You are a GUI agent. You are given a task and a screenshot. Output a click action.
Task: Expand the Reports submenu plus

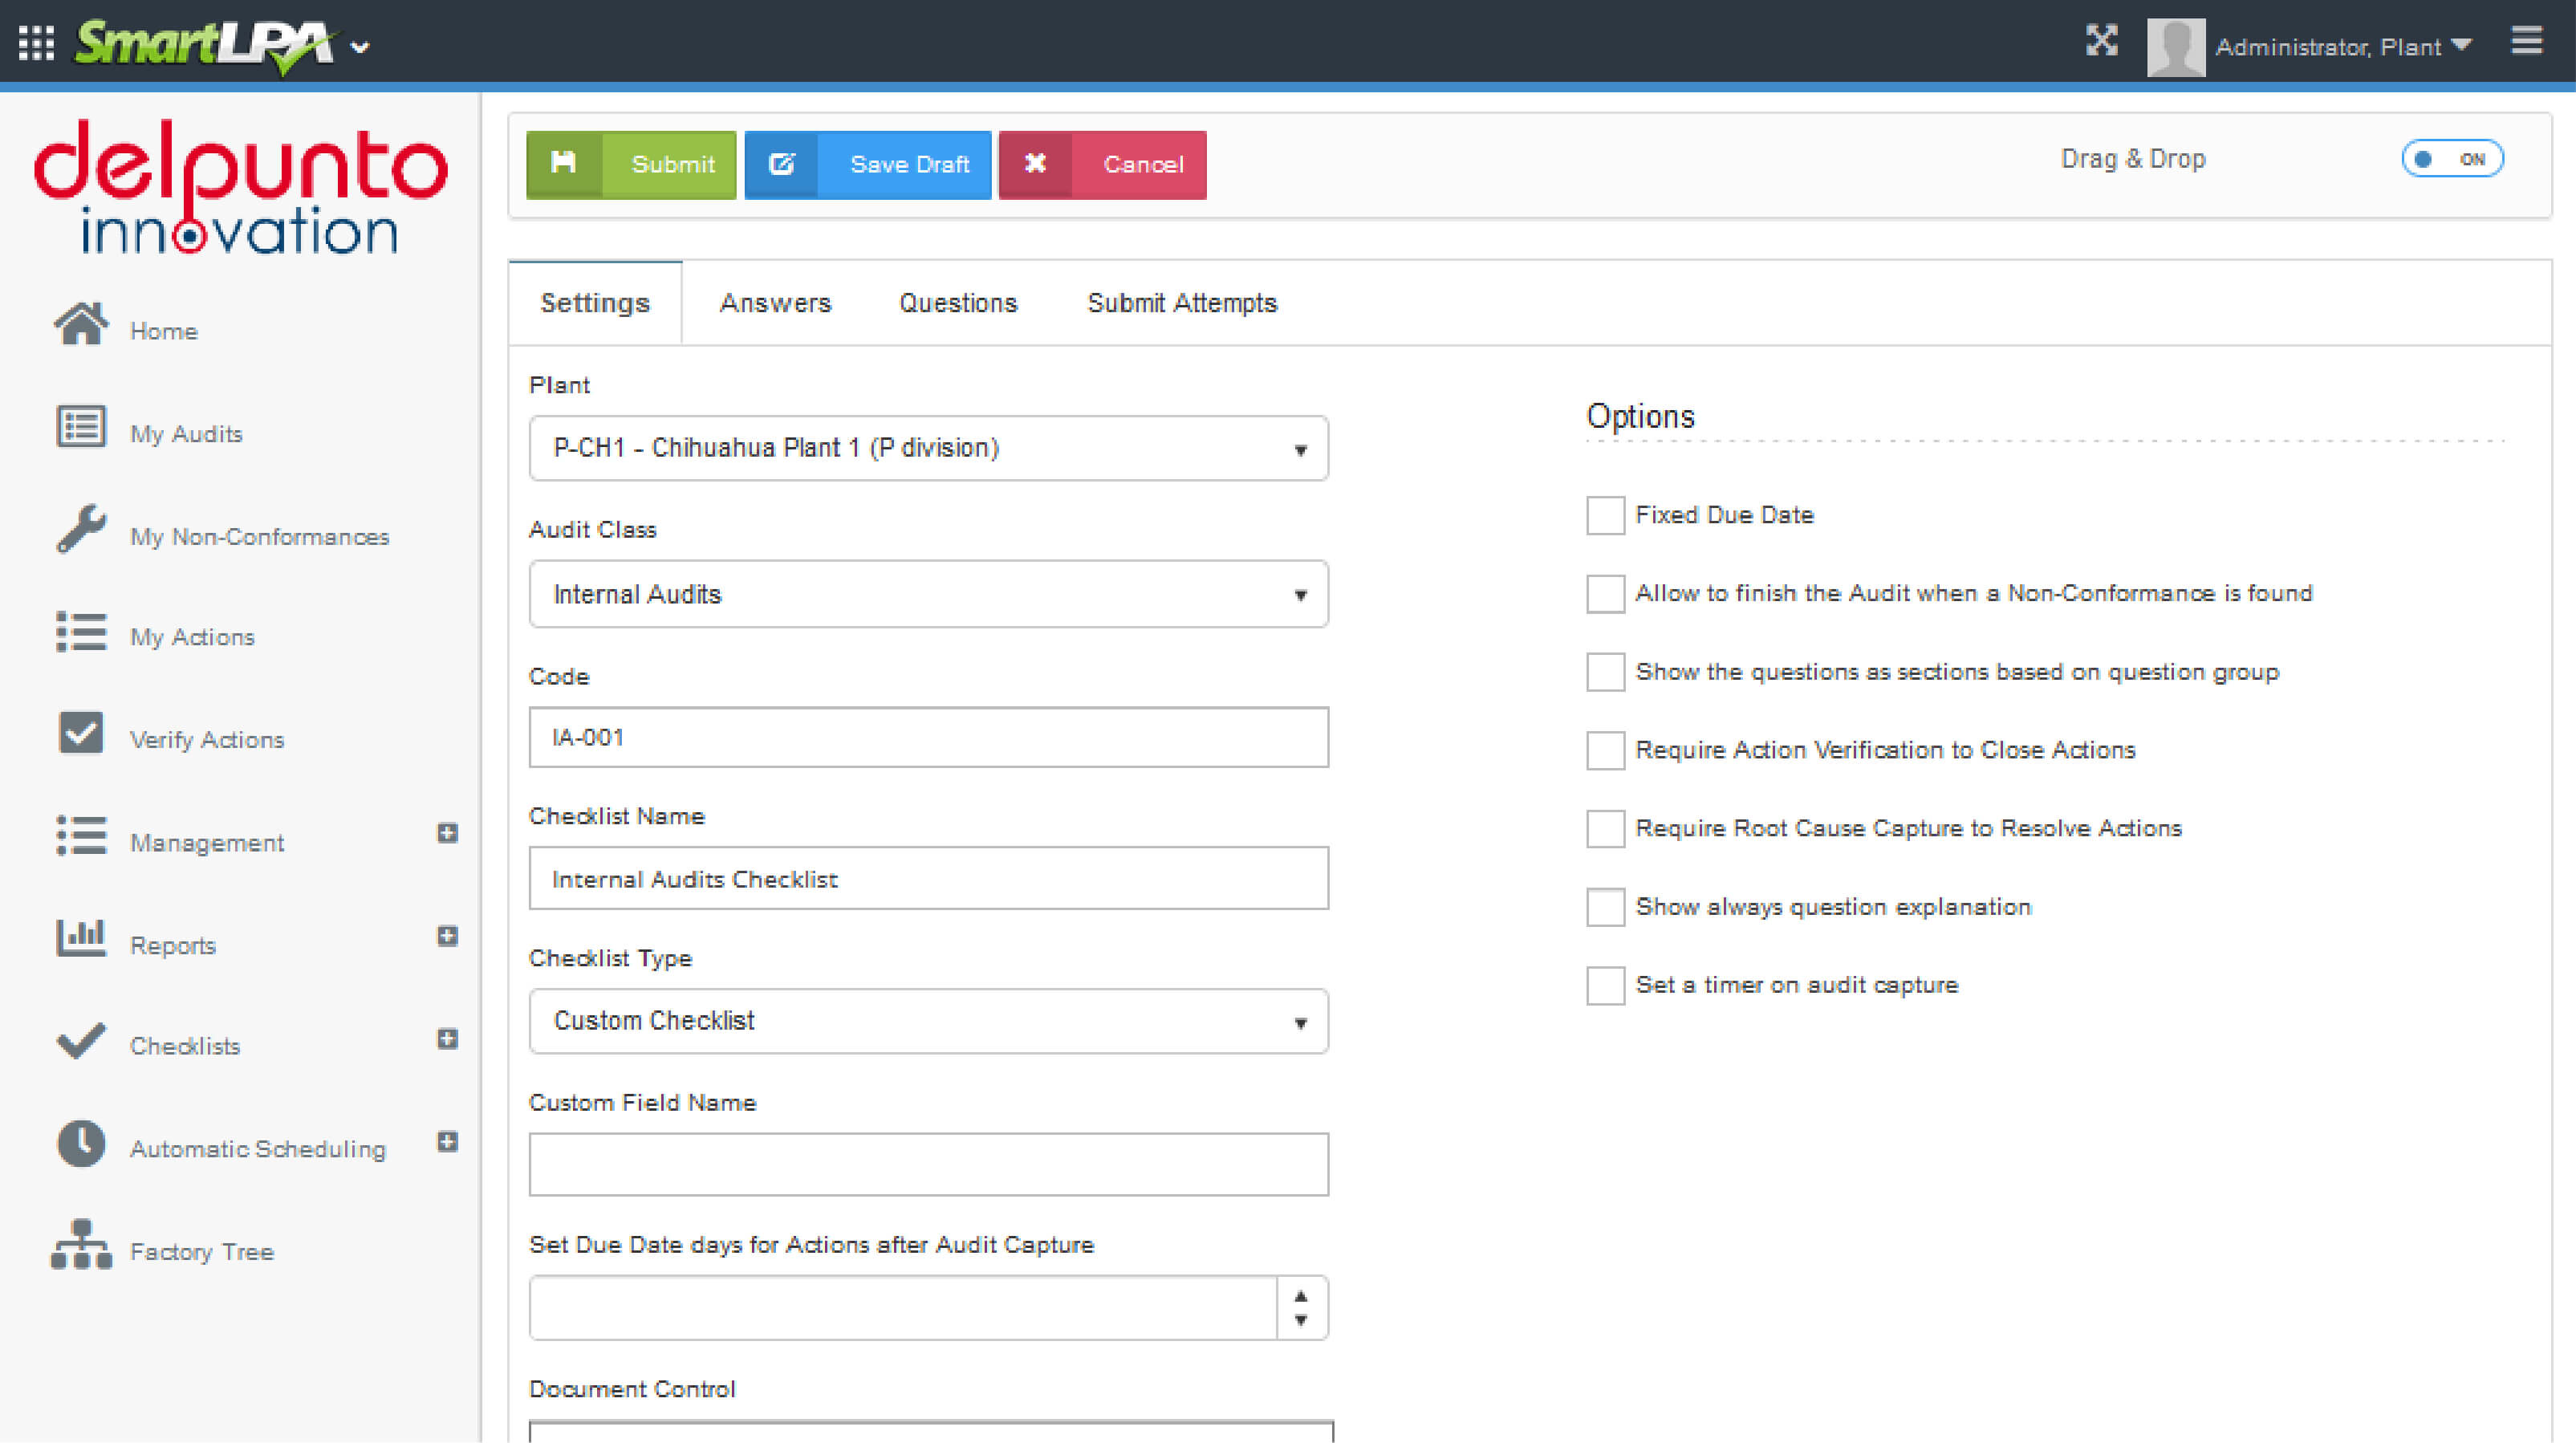pos(447,936)
